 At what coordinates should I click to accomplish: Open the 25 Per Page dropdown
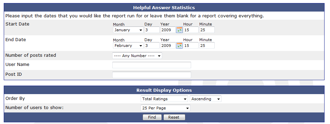tap(166, 108)
